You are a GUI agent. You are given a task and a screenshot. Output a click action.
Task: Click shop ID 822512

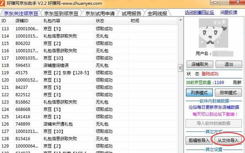(23, 95)
